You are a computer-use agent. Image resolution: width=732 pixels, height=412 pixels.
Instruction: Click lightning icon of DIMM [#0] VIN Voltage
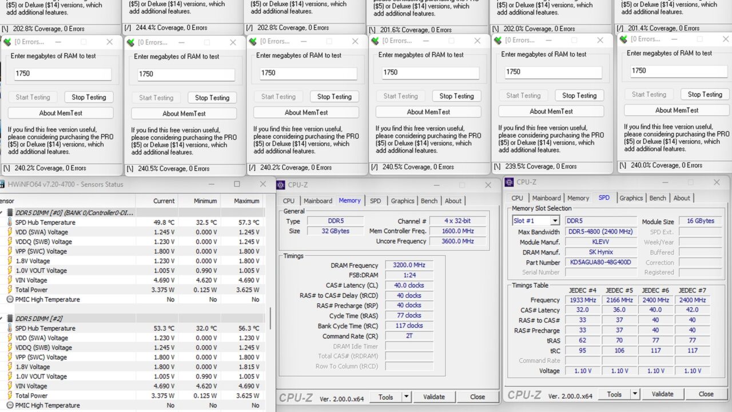[10, 280]
